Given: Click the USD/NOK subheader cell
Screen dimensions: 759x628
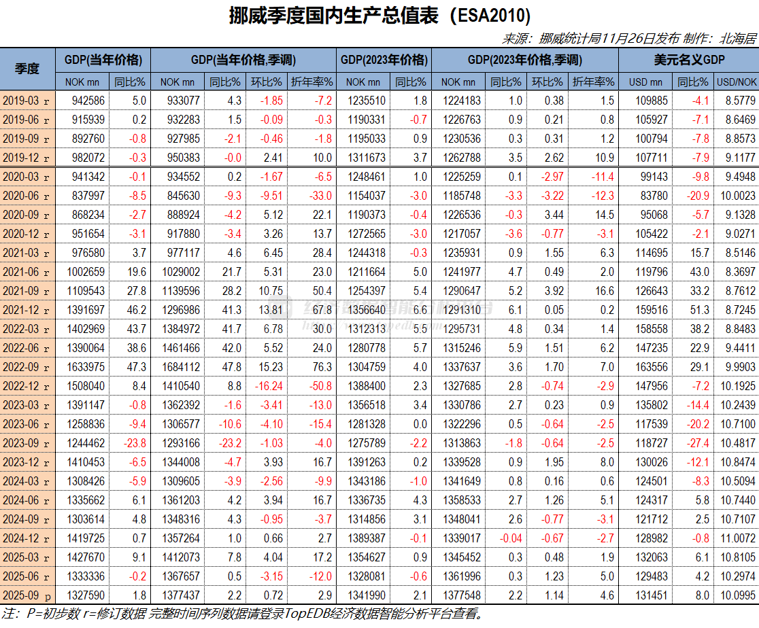Looking at the screenshot, I should [x=736, y=82].
